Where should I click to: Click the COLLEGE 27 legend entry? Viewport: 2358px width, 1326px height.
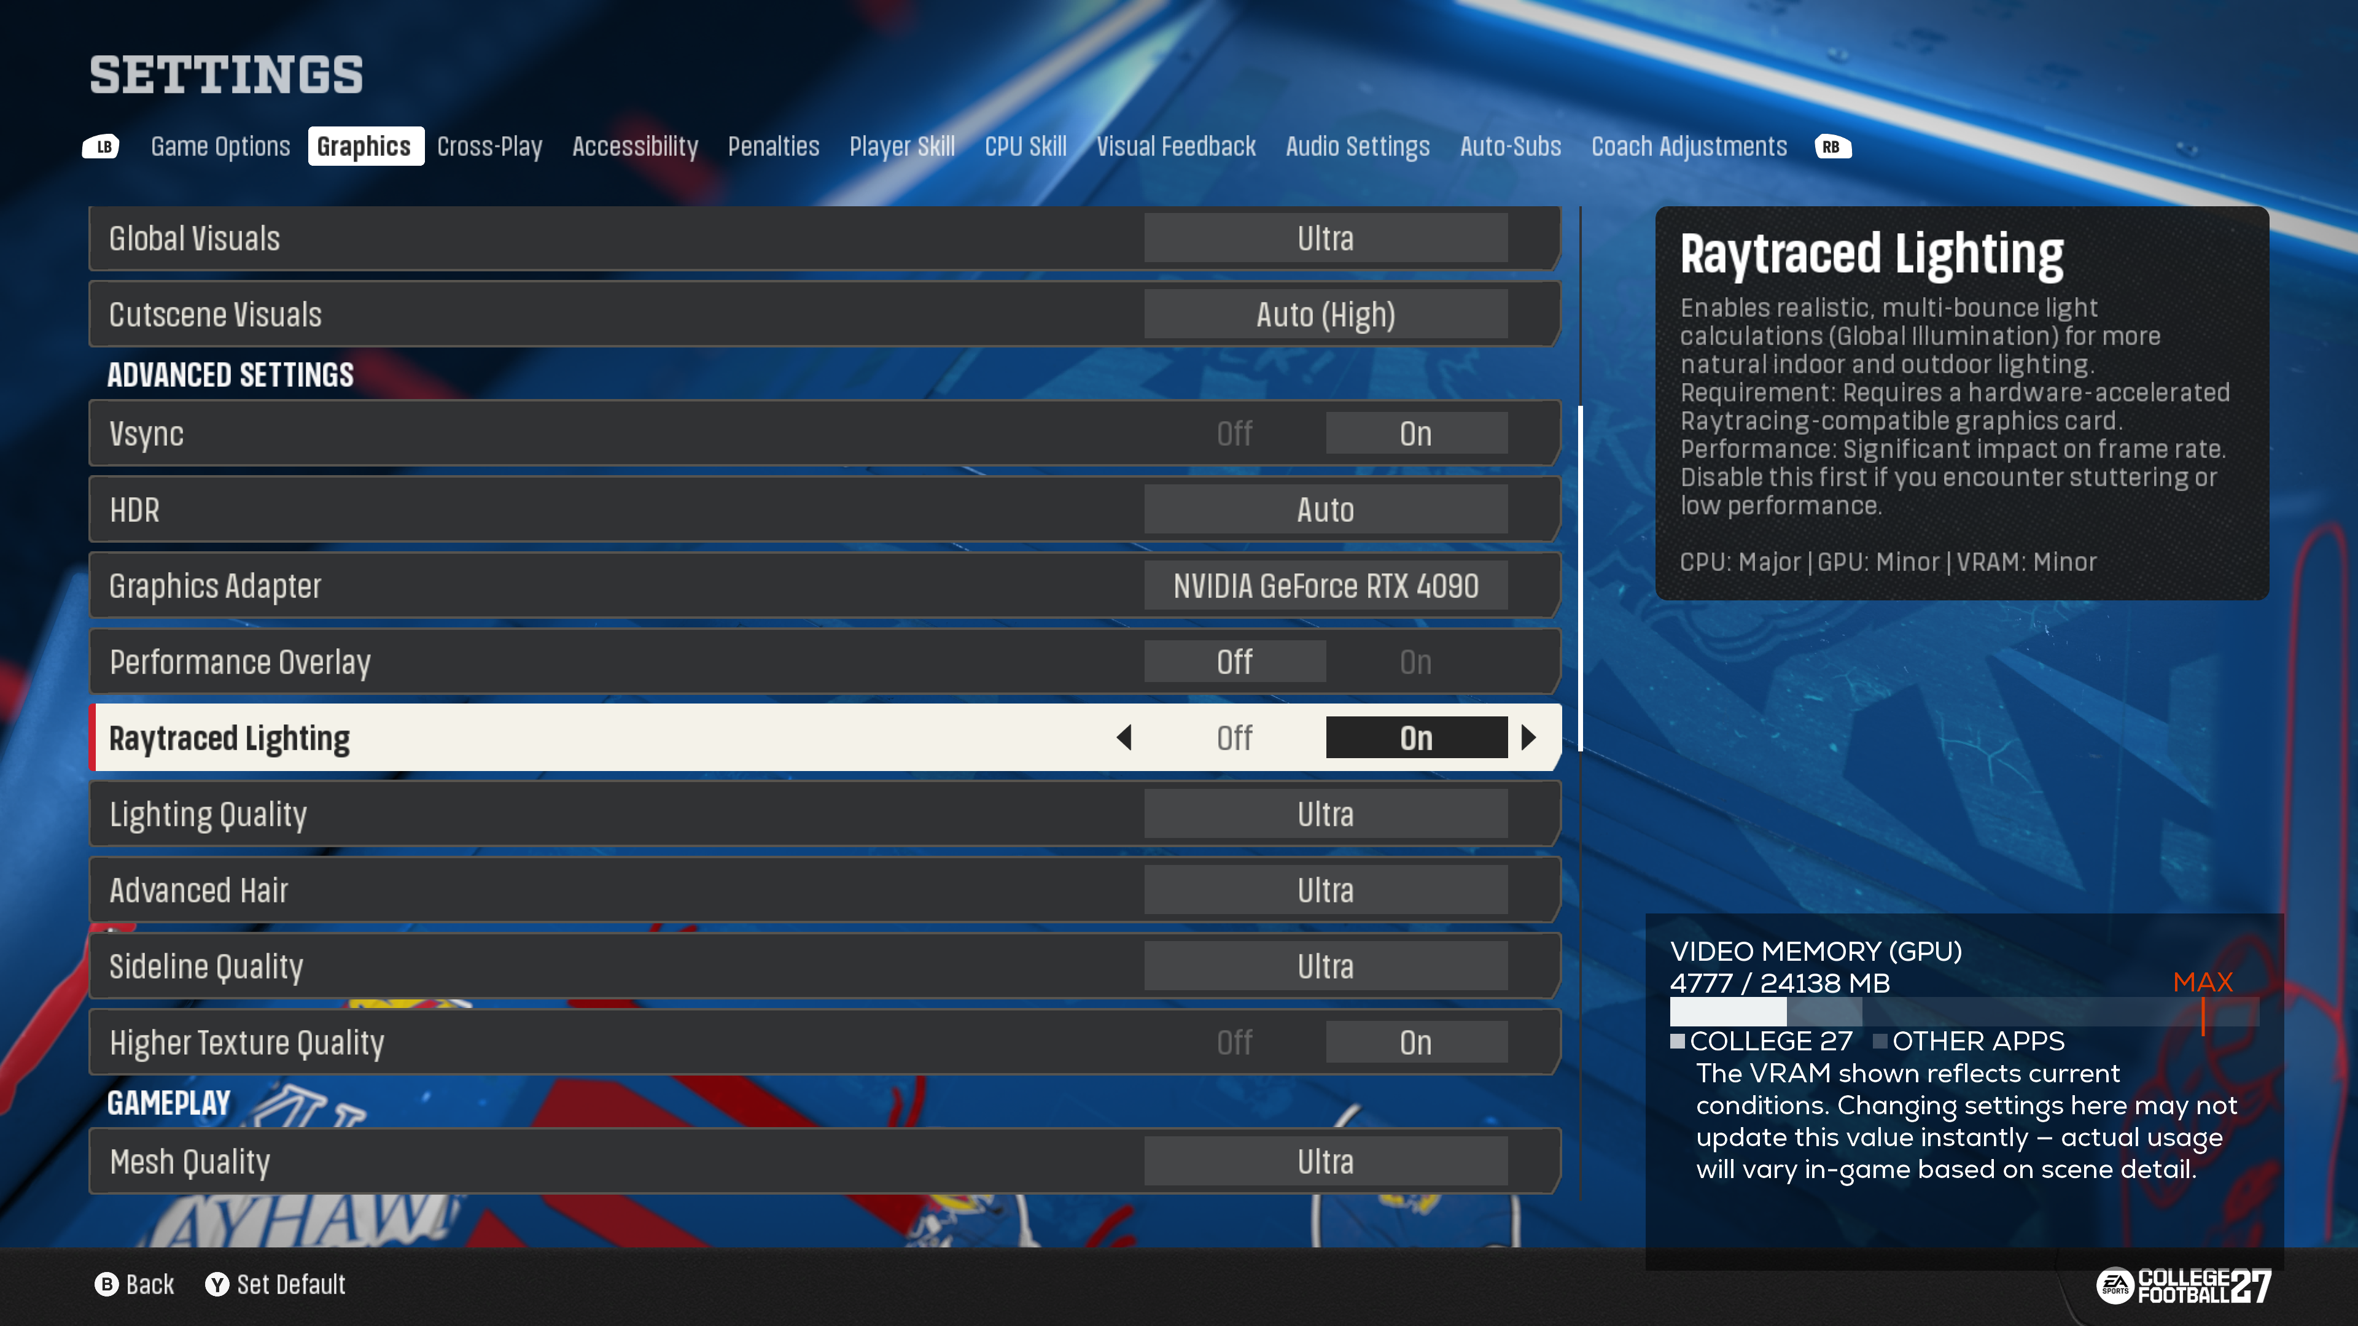1761,1041
